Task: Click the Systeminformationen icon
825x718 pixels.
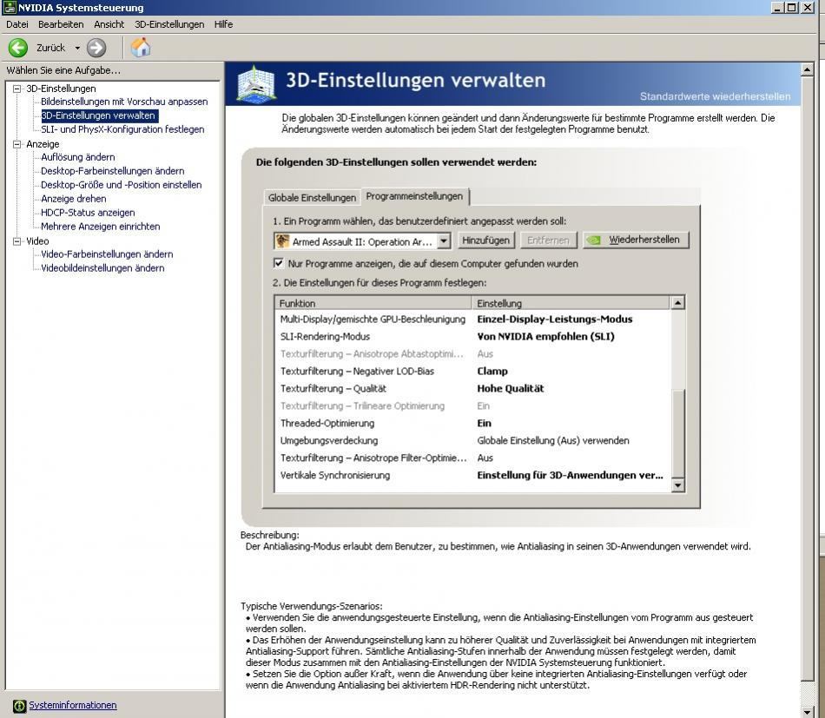Action: pos(19,706)
